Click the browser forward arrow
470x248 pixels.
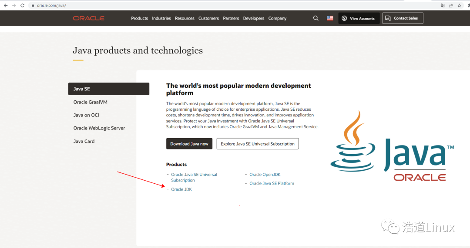point(14,5)
